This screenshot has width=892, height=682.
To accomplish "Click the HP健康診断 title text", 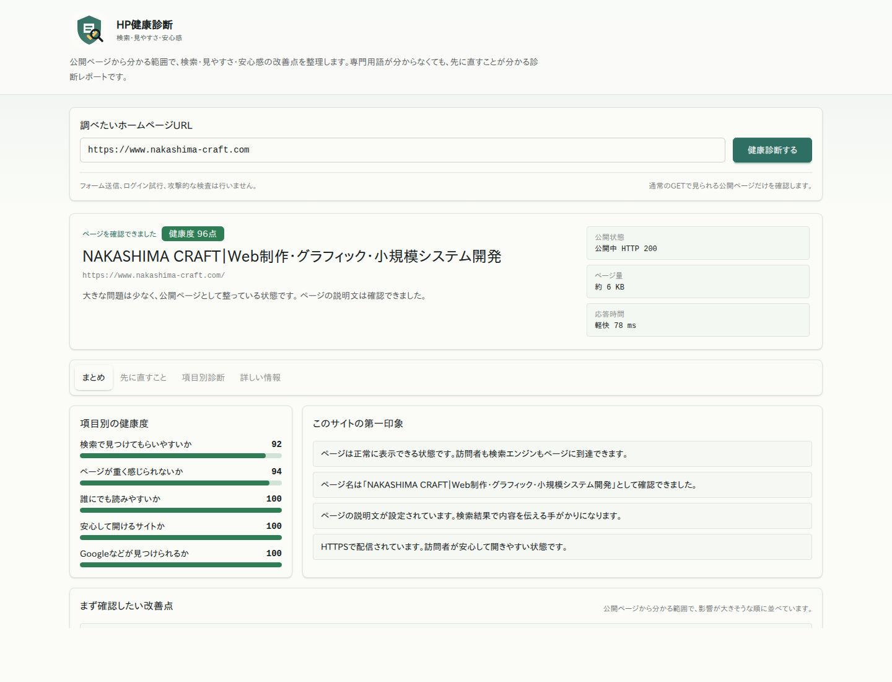I will (144, 25).
